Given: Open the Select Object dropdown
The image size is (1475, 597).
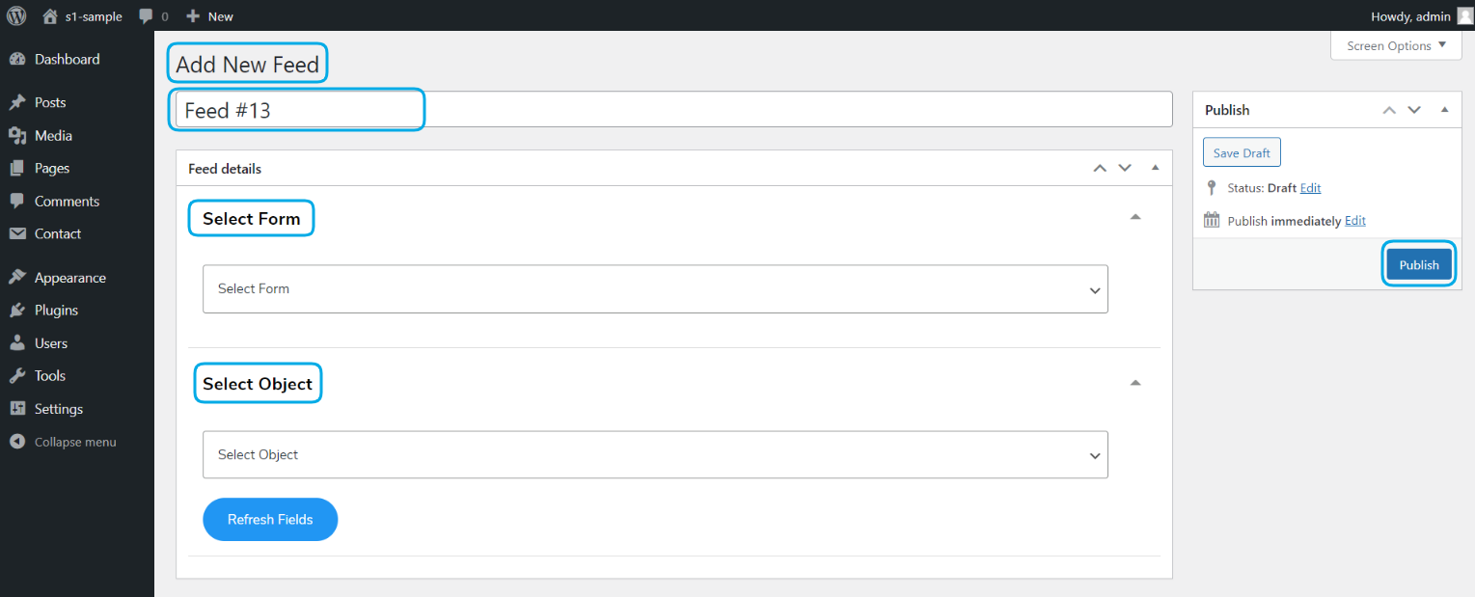Looking at the screenshot, I should click(655, 454).
